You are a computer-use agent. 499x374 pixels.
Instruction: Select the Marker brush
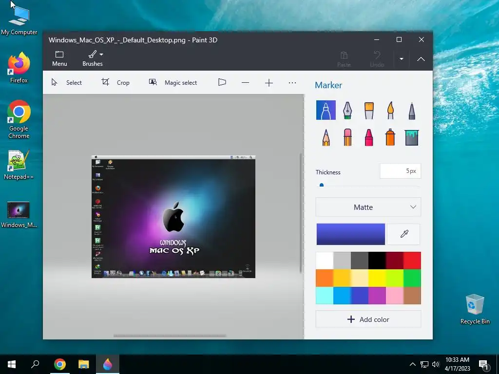(326, 110)
